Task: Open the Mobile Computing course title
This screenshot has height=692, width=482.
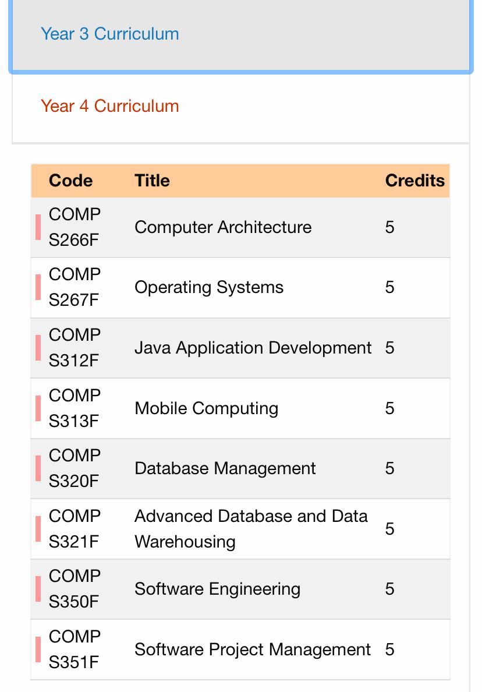Action: click(x=207, y=408)
